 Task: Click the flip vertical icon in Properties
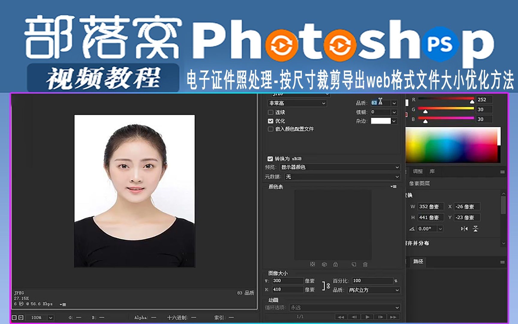(x=475, y=229)
